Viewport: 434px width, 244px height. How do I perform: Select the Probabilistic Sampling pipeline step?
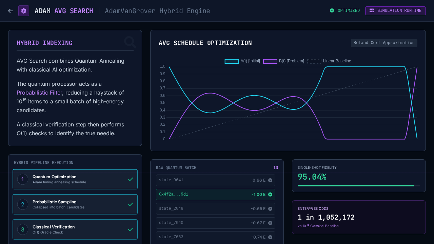(x=75, y=204)
